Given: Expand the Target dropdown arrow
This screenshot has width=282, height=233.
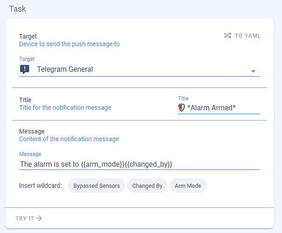Looking at the screenshot, I should [254, 71].
